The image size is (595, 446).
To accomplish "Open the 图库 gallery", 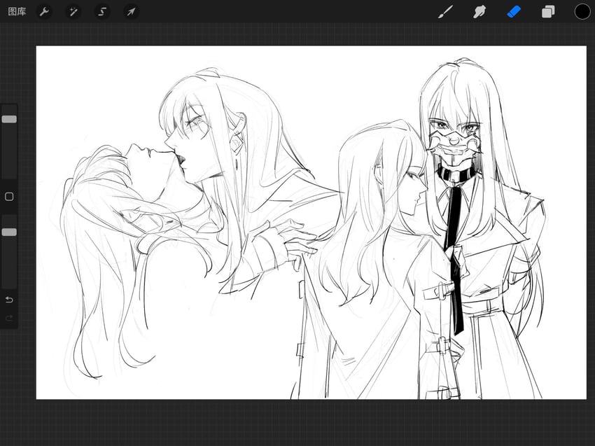I will click(x=17, y=12).
